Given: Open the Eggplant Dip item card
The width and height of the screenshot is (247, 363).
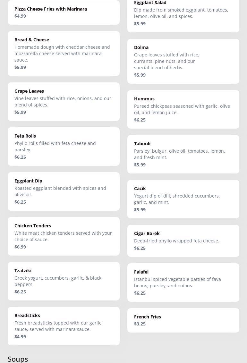Looking at the screenshot, I should point(64,191).
